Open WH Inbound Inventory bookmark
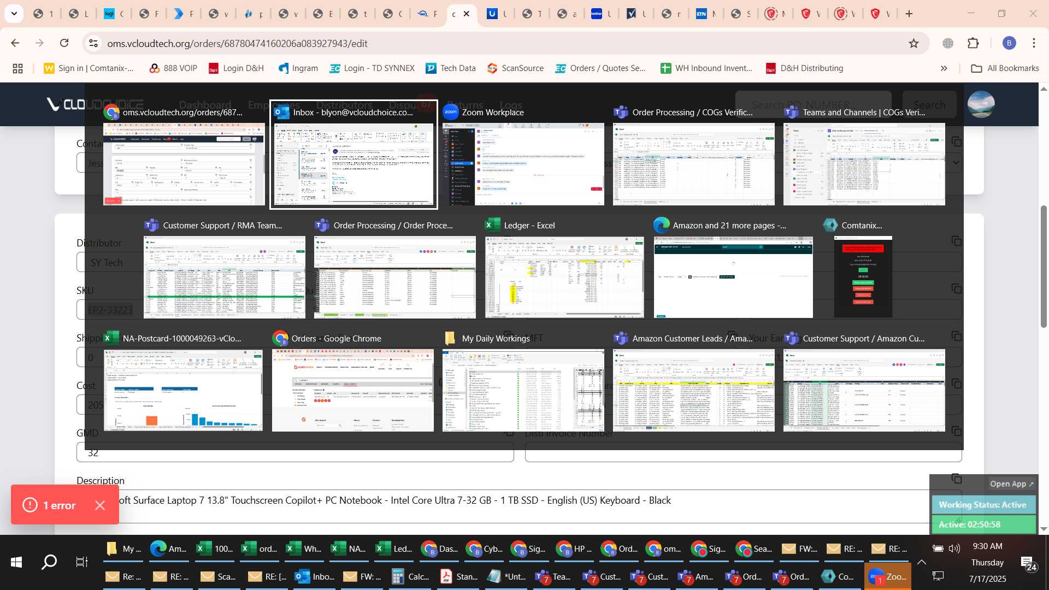 (x=706, y=68)
